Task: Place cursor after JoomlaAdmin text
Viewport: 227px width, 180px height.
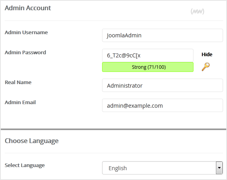Action: pyautogui.click(x=142, y=35)
